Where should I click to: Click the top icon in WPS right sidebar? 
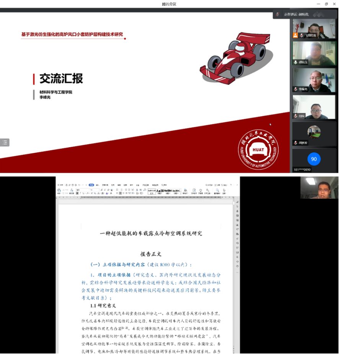[237, 202]
